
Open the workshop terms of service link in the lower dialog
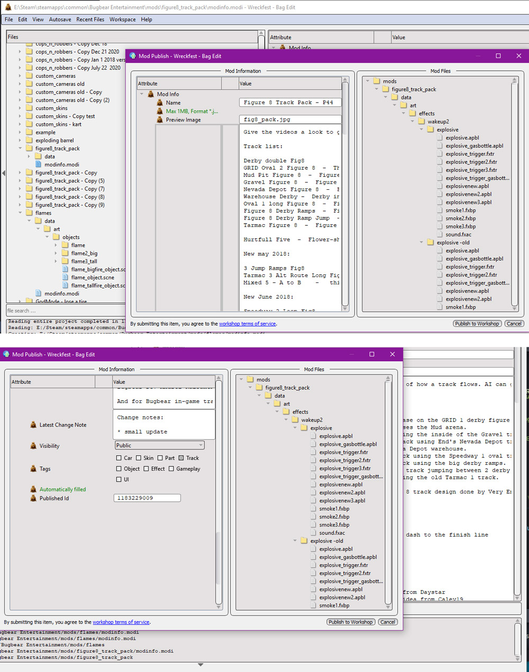coord(121,622)
